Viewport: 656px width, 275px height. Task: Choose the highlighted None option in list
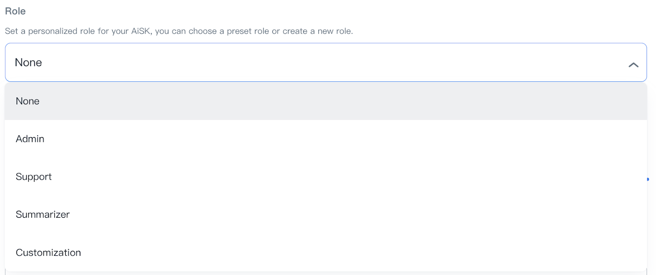(27, 101)
